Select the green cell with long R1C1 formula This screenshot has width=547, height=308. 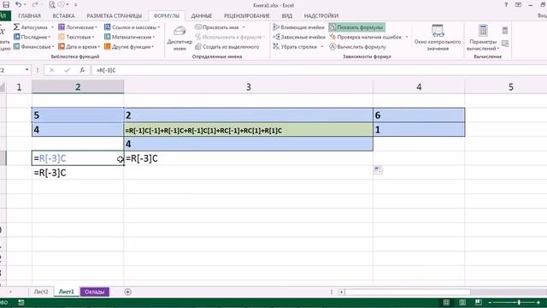coord(249,130)
